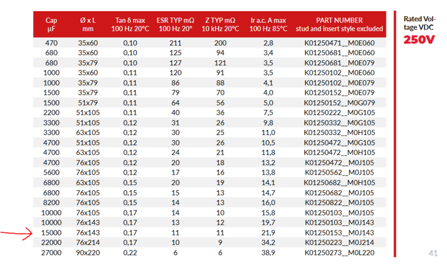Select the 90x220 dimension cell
Viewport: 447px width, 270px height.
(x=88, y=253)
